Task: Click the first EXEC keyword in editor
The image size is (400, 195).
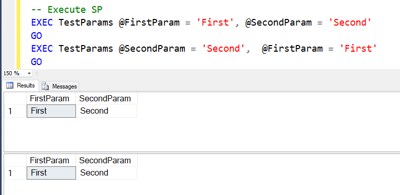Action: 42,23
